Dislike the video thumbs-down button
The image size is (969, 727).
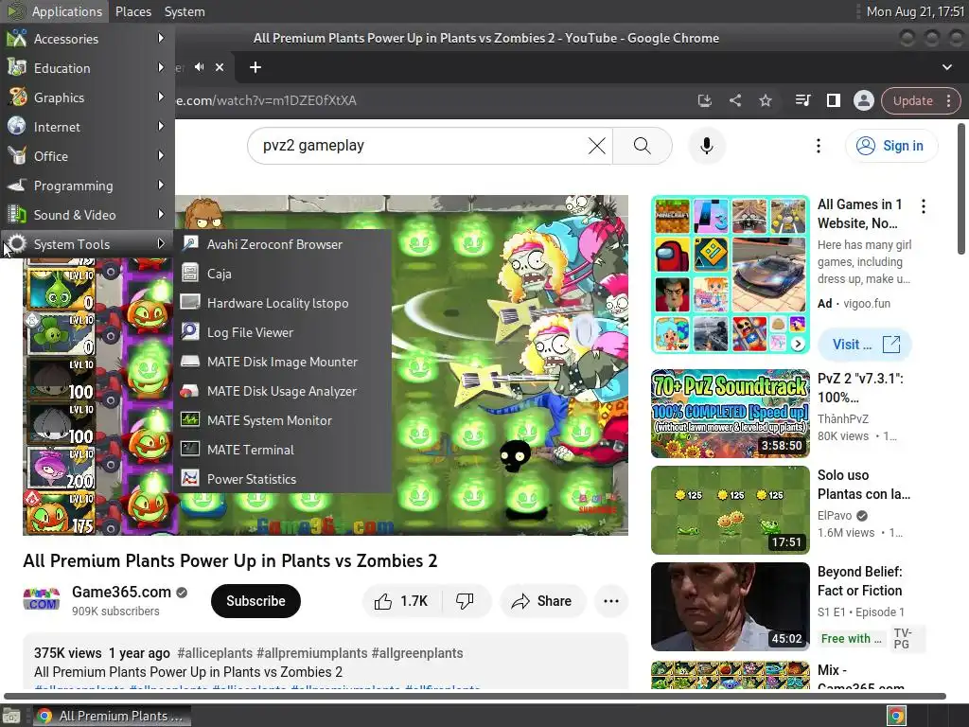[465, 601]
